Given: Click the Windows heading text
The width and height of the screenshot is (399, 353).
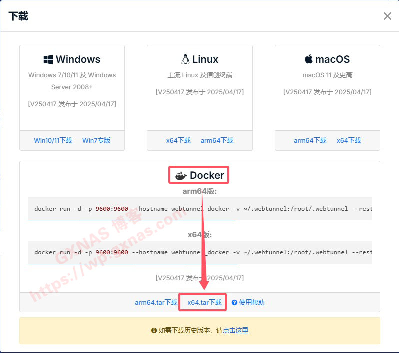Looking at the screenshot, I should (x=78, y=59).
